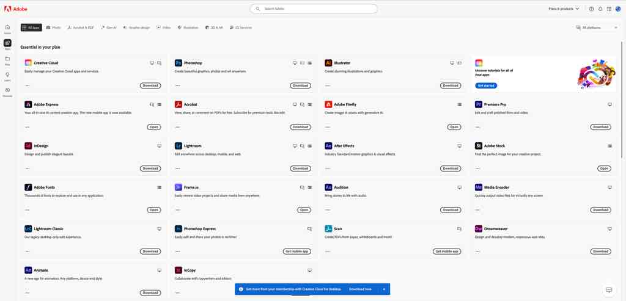The image size is (626, 301).
Task: Click the Creative Cloud app icon
Action: [28, 63]
